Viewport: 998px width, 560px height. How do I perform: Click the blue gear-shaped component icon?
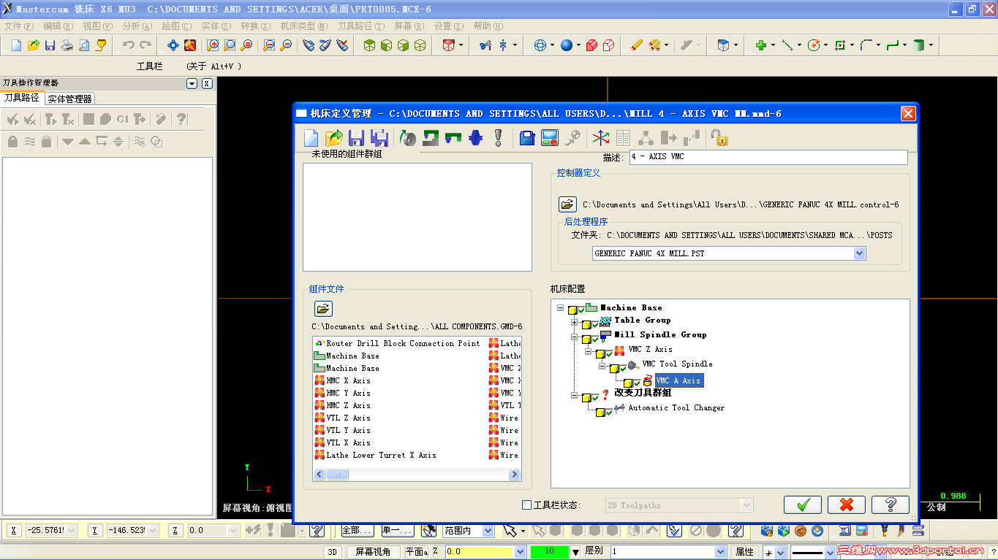476,138
